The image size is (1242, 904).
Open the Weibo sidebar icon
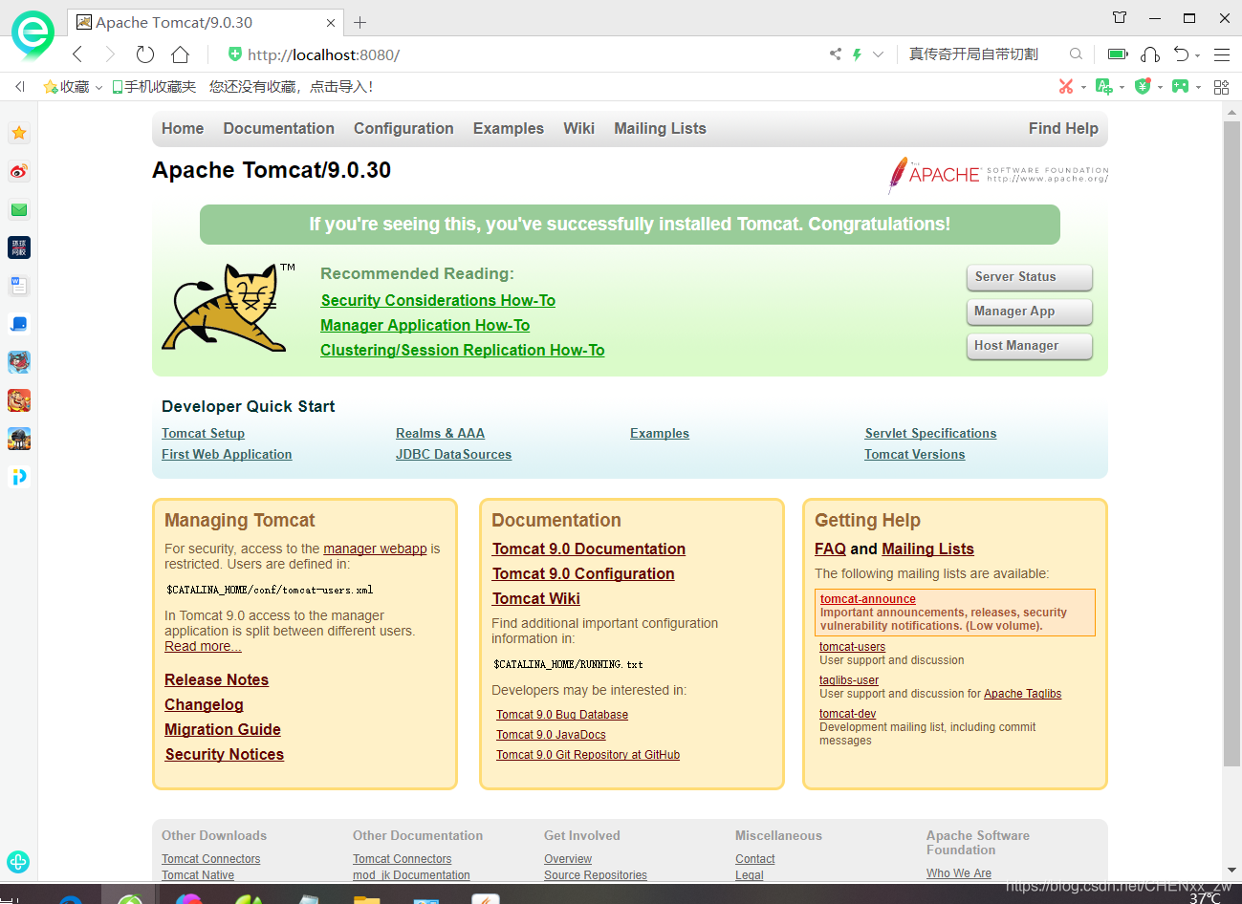(19, 171)
